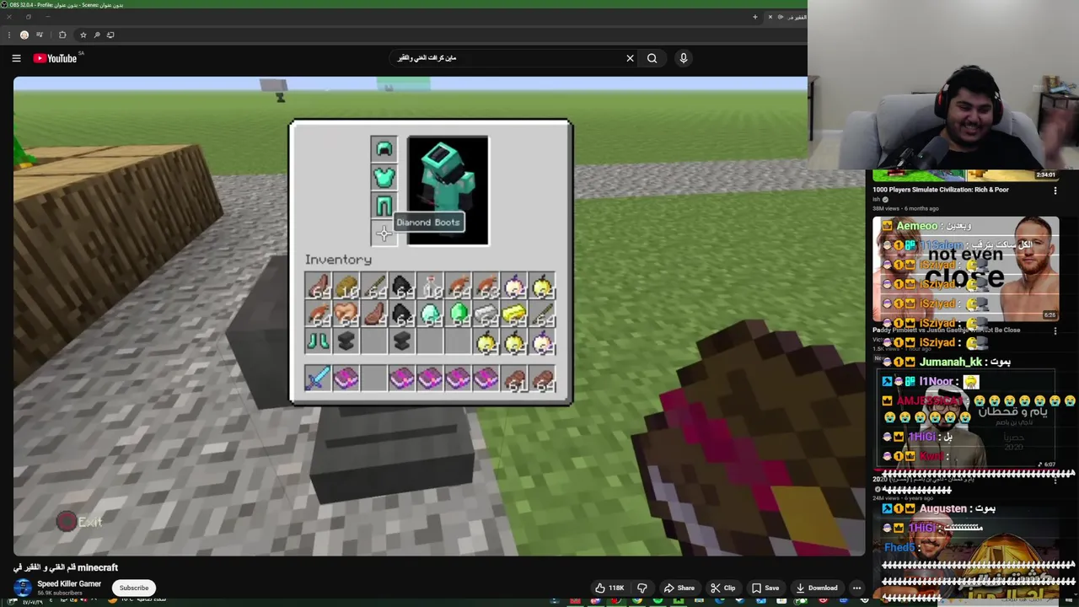This screenshot has width=1079, height=607.
Task: Pick the iron ingot in inventory
Action: tap(486, 314)
